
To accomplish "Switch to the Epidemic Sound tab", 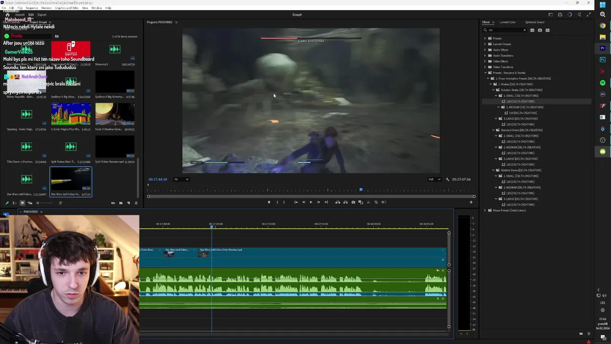I will click(x=535, y=22).
